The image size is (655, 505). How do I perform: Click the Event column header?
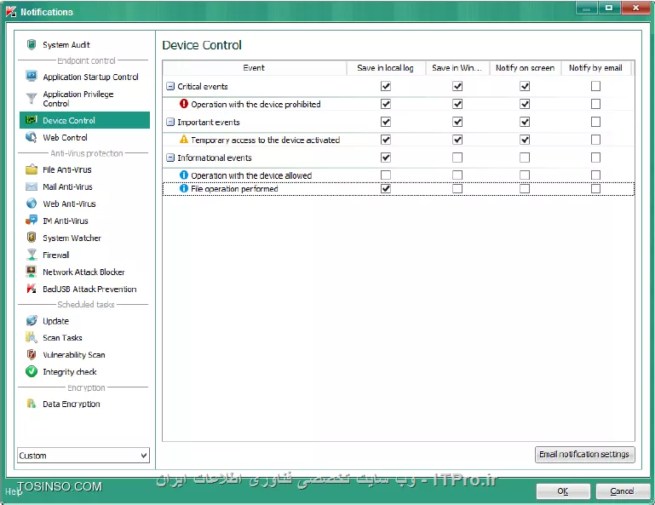[254, 67]
